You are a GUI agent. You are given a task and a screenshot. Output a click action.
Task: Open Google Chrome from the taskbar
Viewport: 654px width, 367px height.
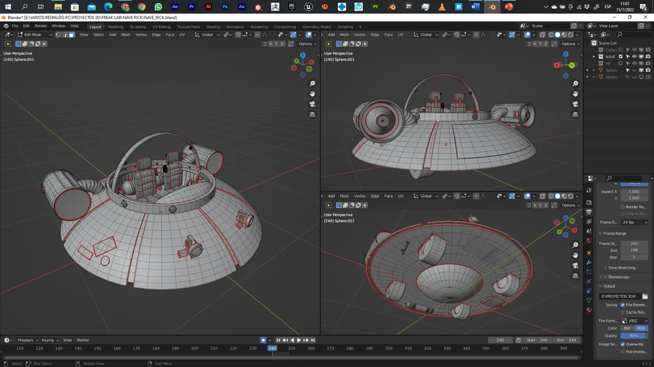(x=142, y=7)
